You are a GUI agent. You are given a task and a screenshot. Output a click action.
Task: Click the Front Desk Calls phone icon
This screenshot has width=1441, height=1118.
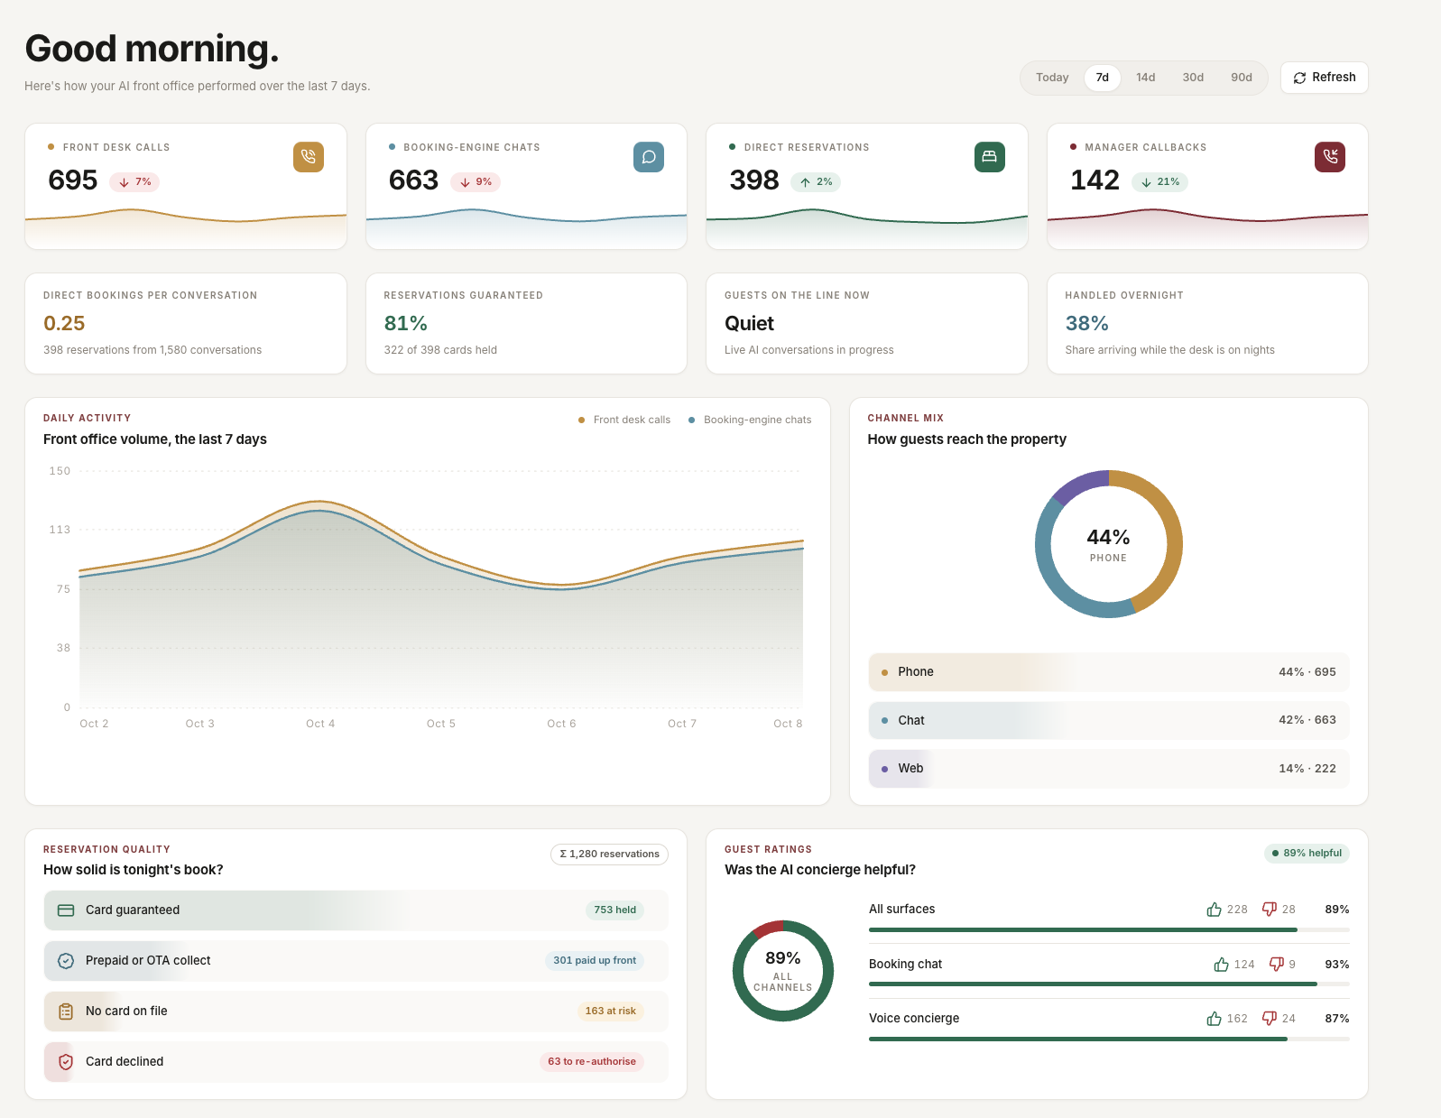(309, 157)
